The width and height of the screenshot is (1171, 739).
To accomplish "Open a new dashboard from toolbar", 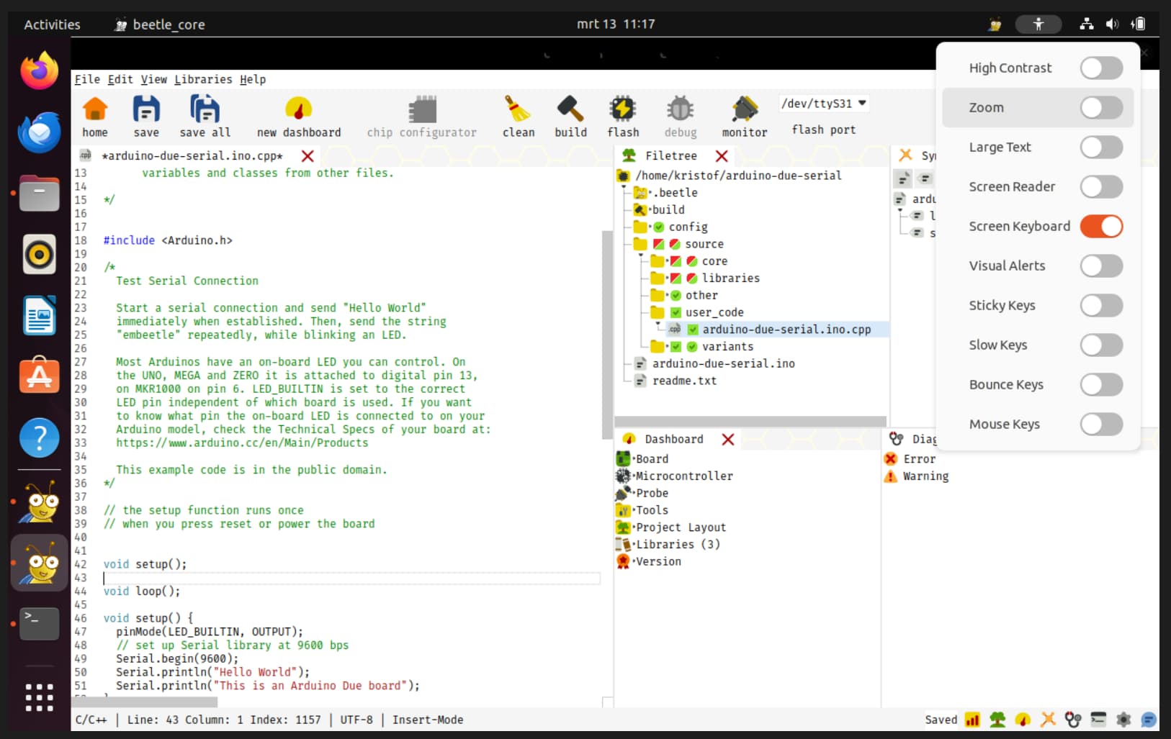I will [x=298, y=110].
